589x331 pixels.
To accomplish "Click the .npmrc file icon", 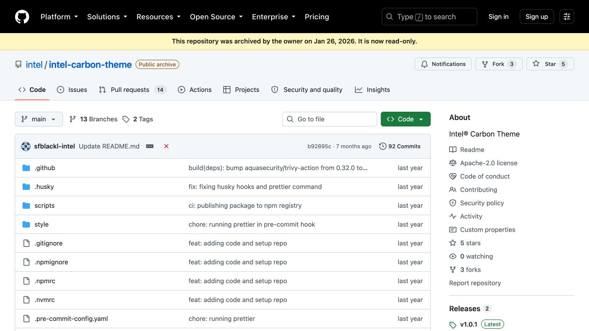I will (26, 281).
